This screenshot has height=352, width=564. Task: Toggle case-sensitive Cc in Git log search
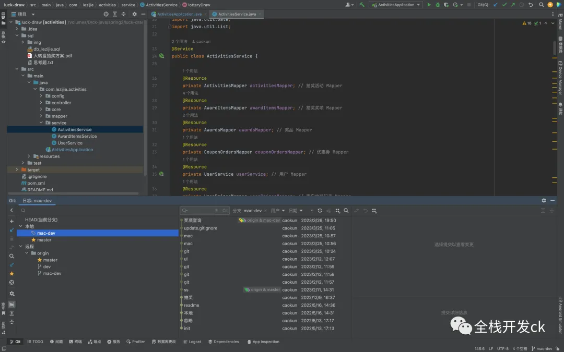[x=225, y=211]
